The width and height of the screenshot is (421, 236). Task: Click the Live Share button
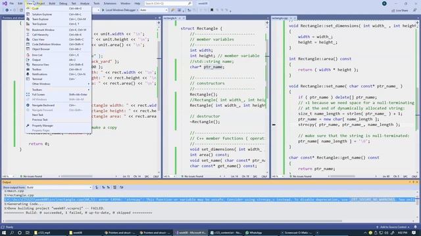[400, 10]
